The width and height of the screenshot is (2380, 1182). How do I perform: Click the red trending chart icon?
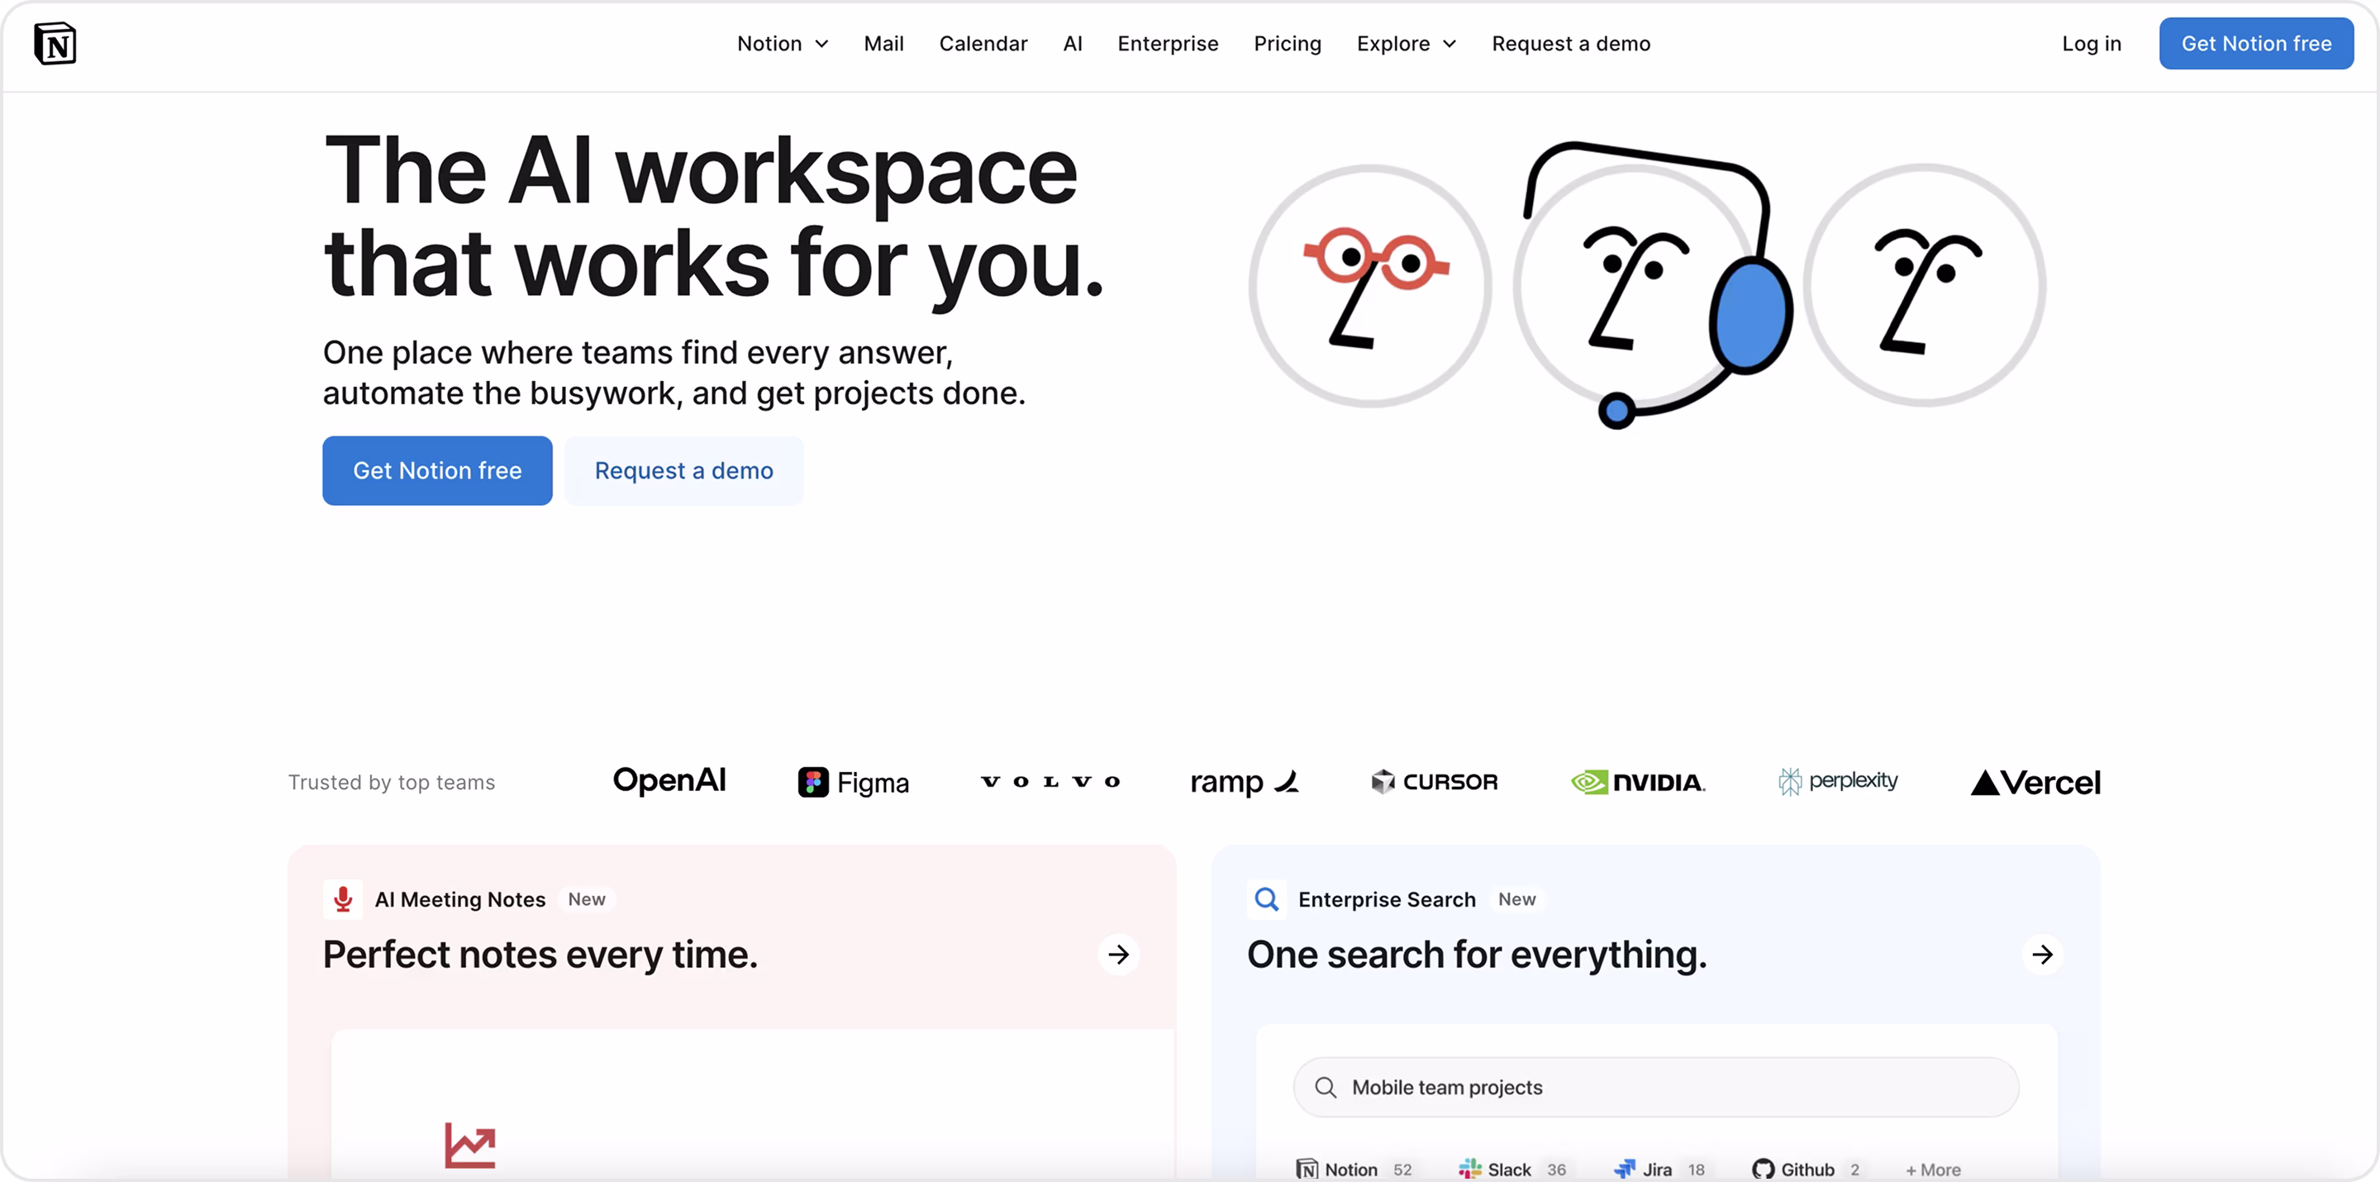470,1145
